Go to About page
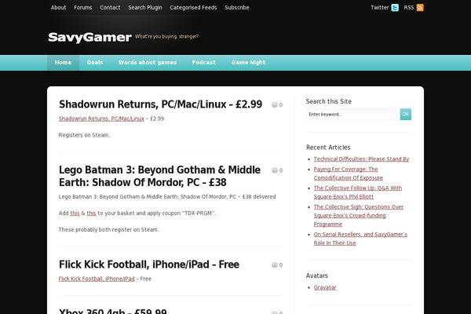This screenshot has width=471, height=314. coord(58,8)
